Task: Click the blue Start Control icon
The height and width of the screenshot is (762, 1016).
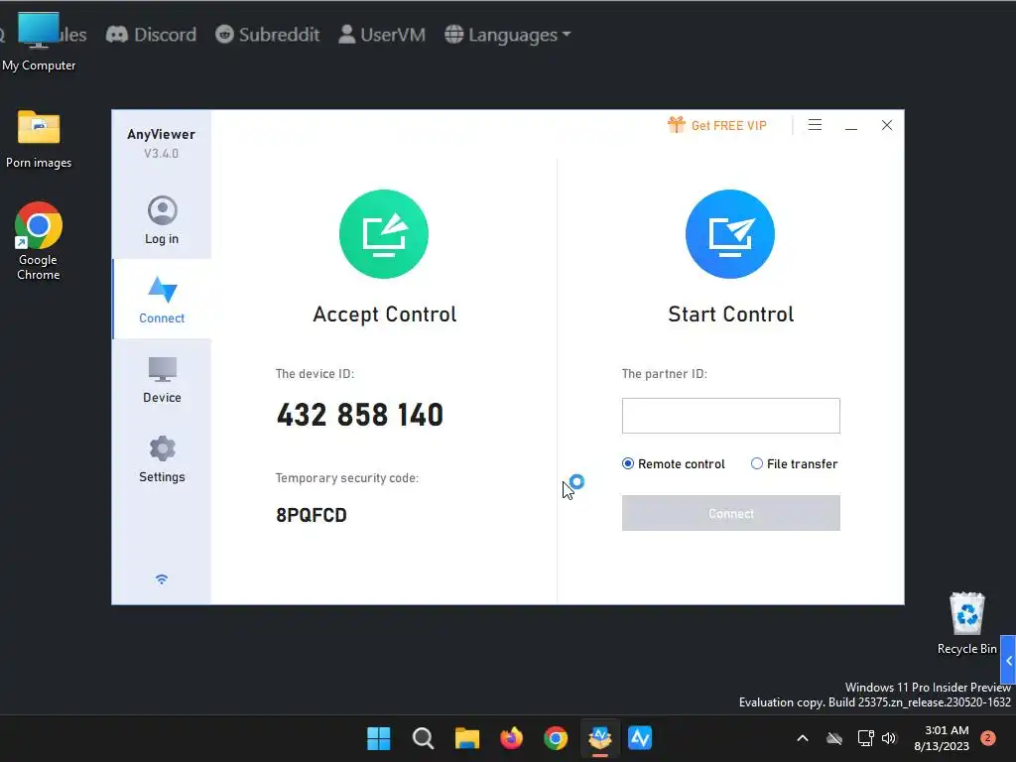Action: [x=730, y=234]
